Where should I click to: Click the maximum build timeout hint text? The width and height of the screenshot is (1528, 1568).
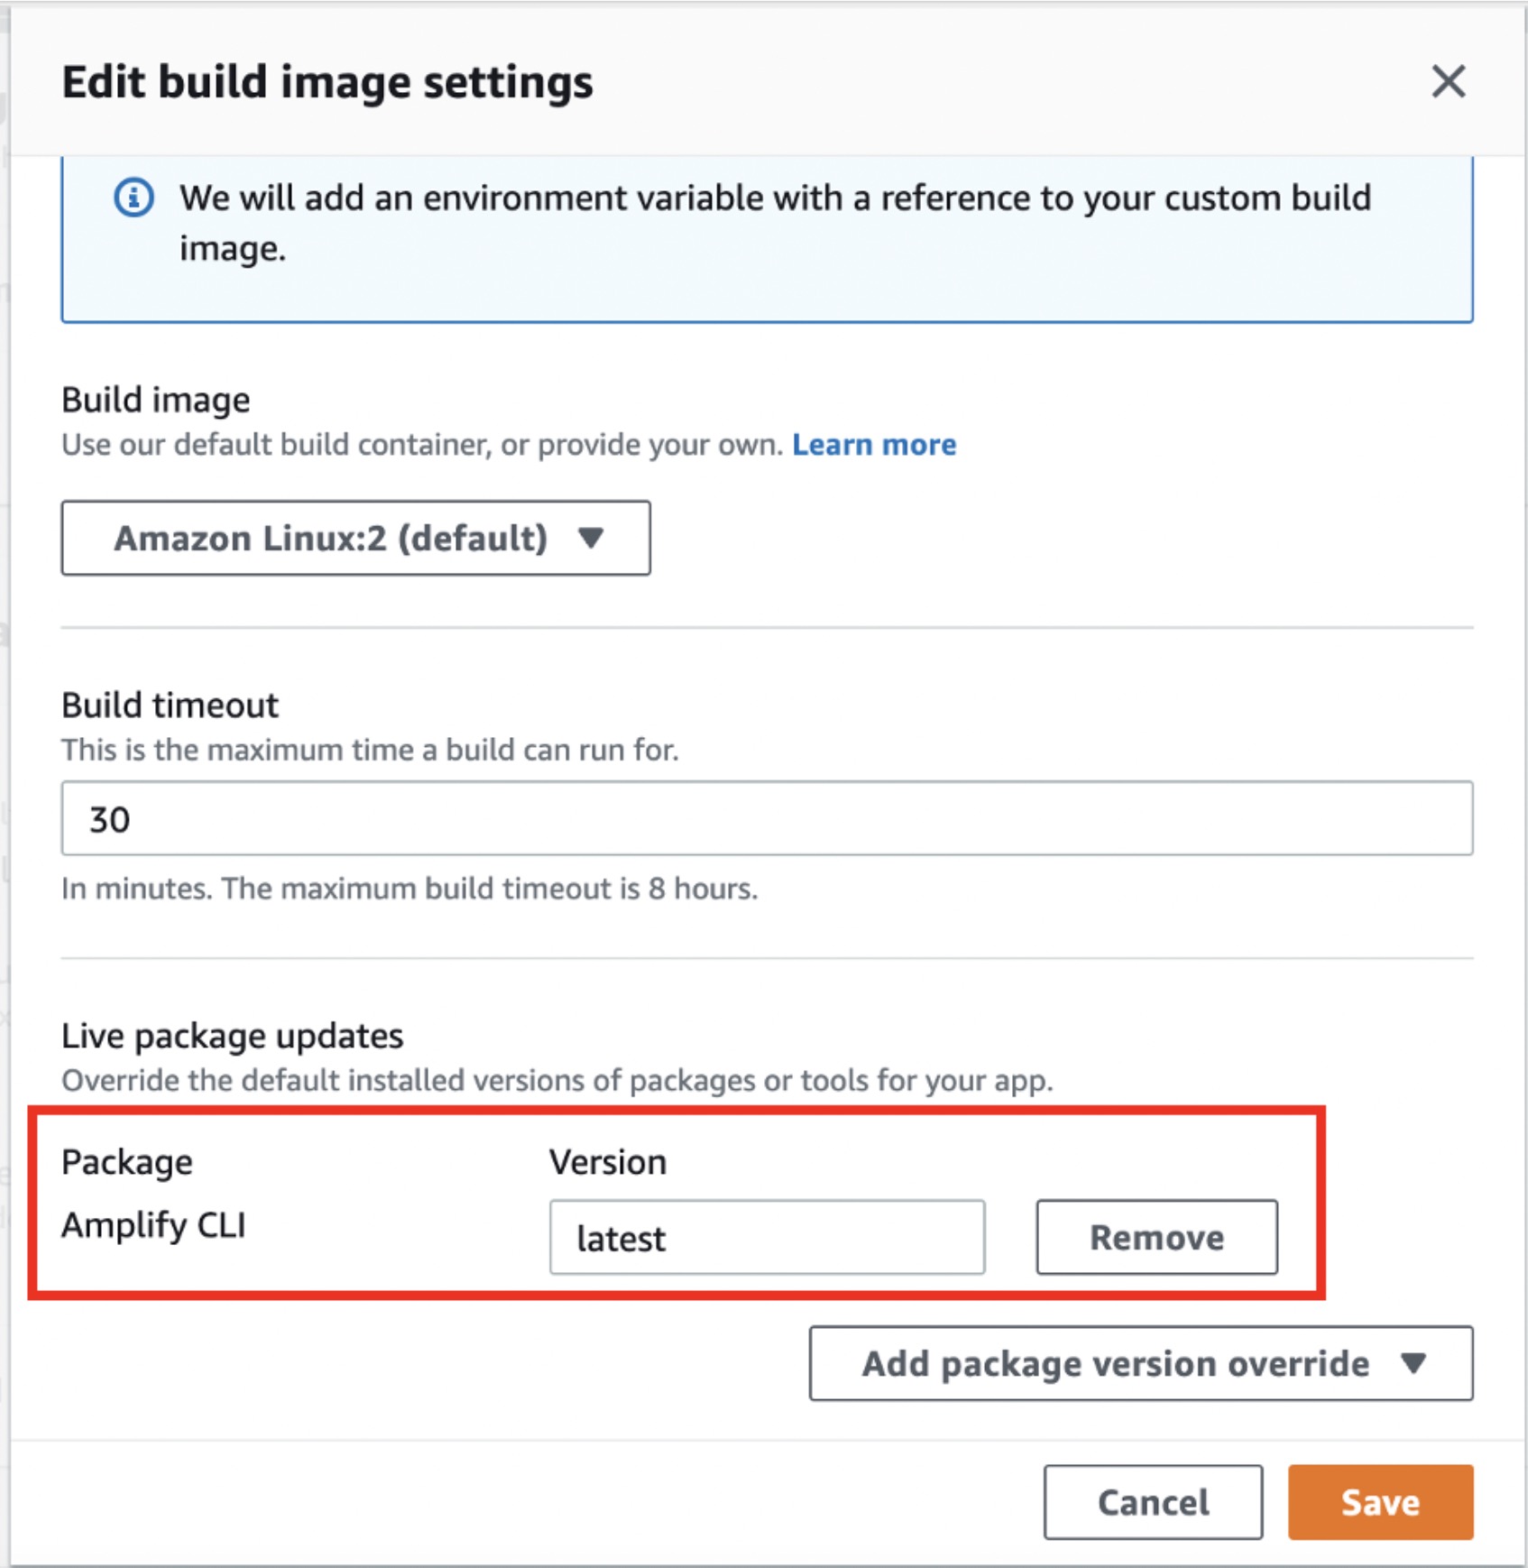[x=410, y=889]
